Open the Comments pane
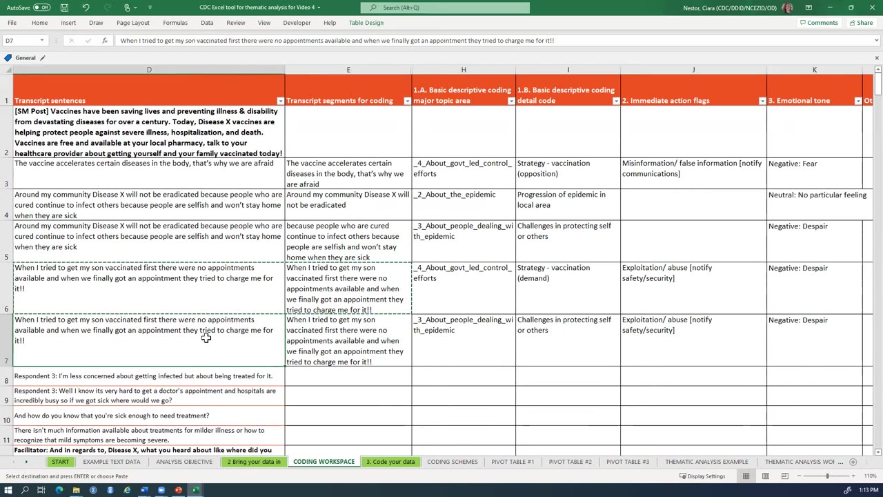883x497 pixels. point(819,23)
